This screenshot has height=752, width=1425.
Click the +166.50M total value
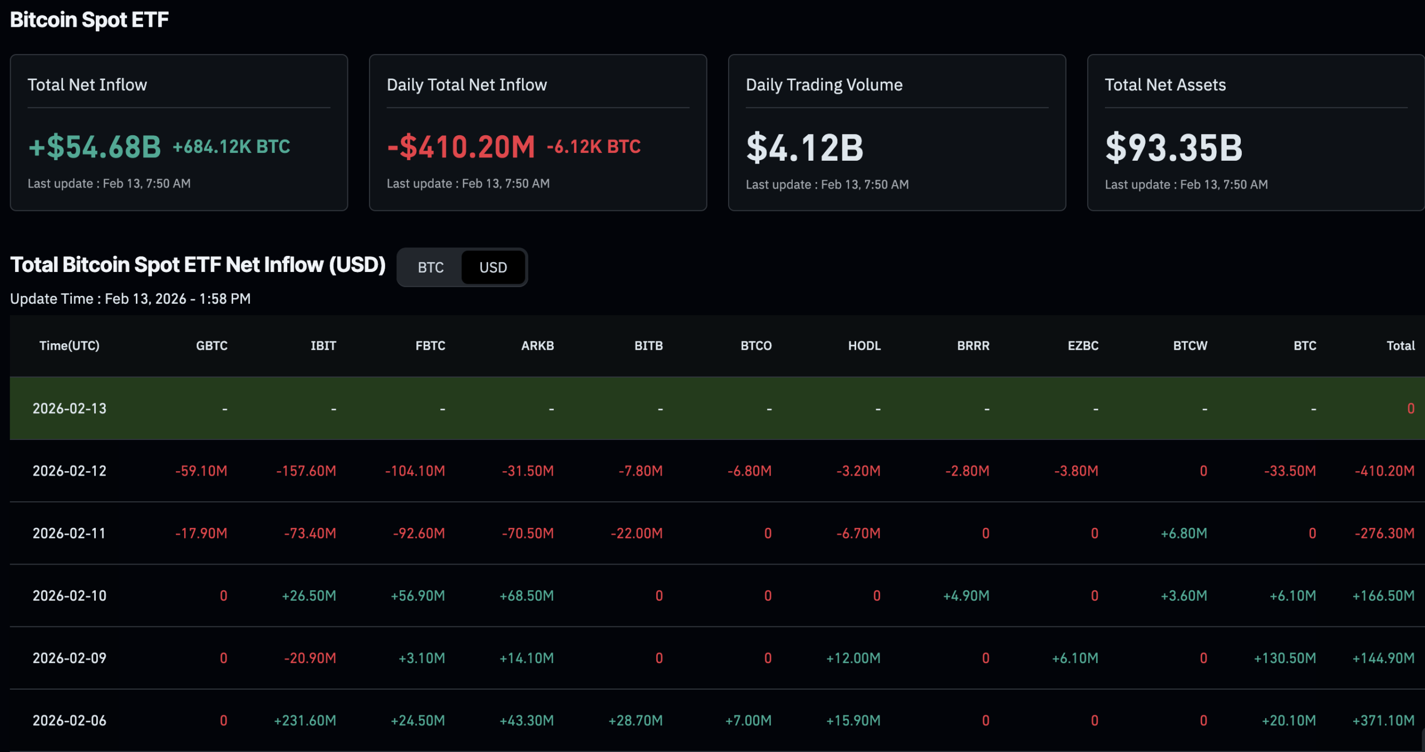[x=1383, y=595]
